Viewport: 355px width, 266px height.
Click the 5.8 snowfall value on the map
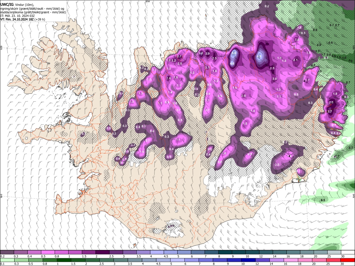coord(234,53)
